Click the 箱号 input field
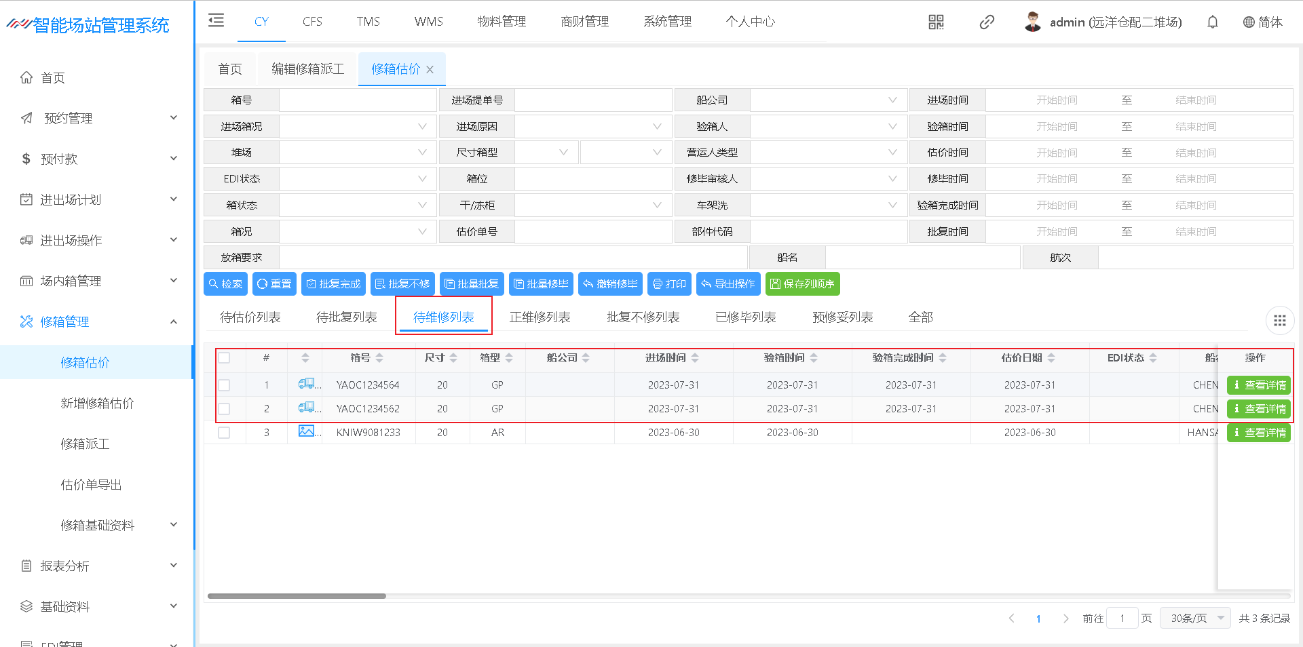Image resolution: width=1303 pixels, height=647 pixels. pyautogui.click(x=358, y=100)
